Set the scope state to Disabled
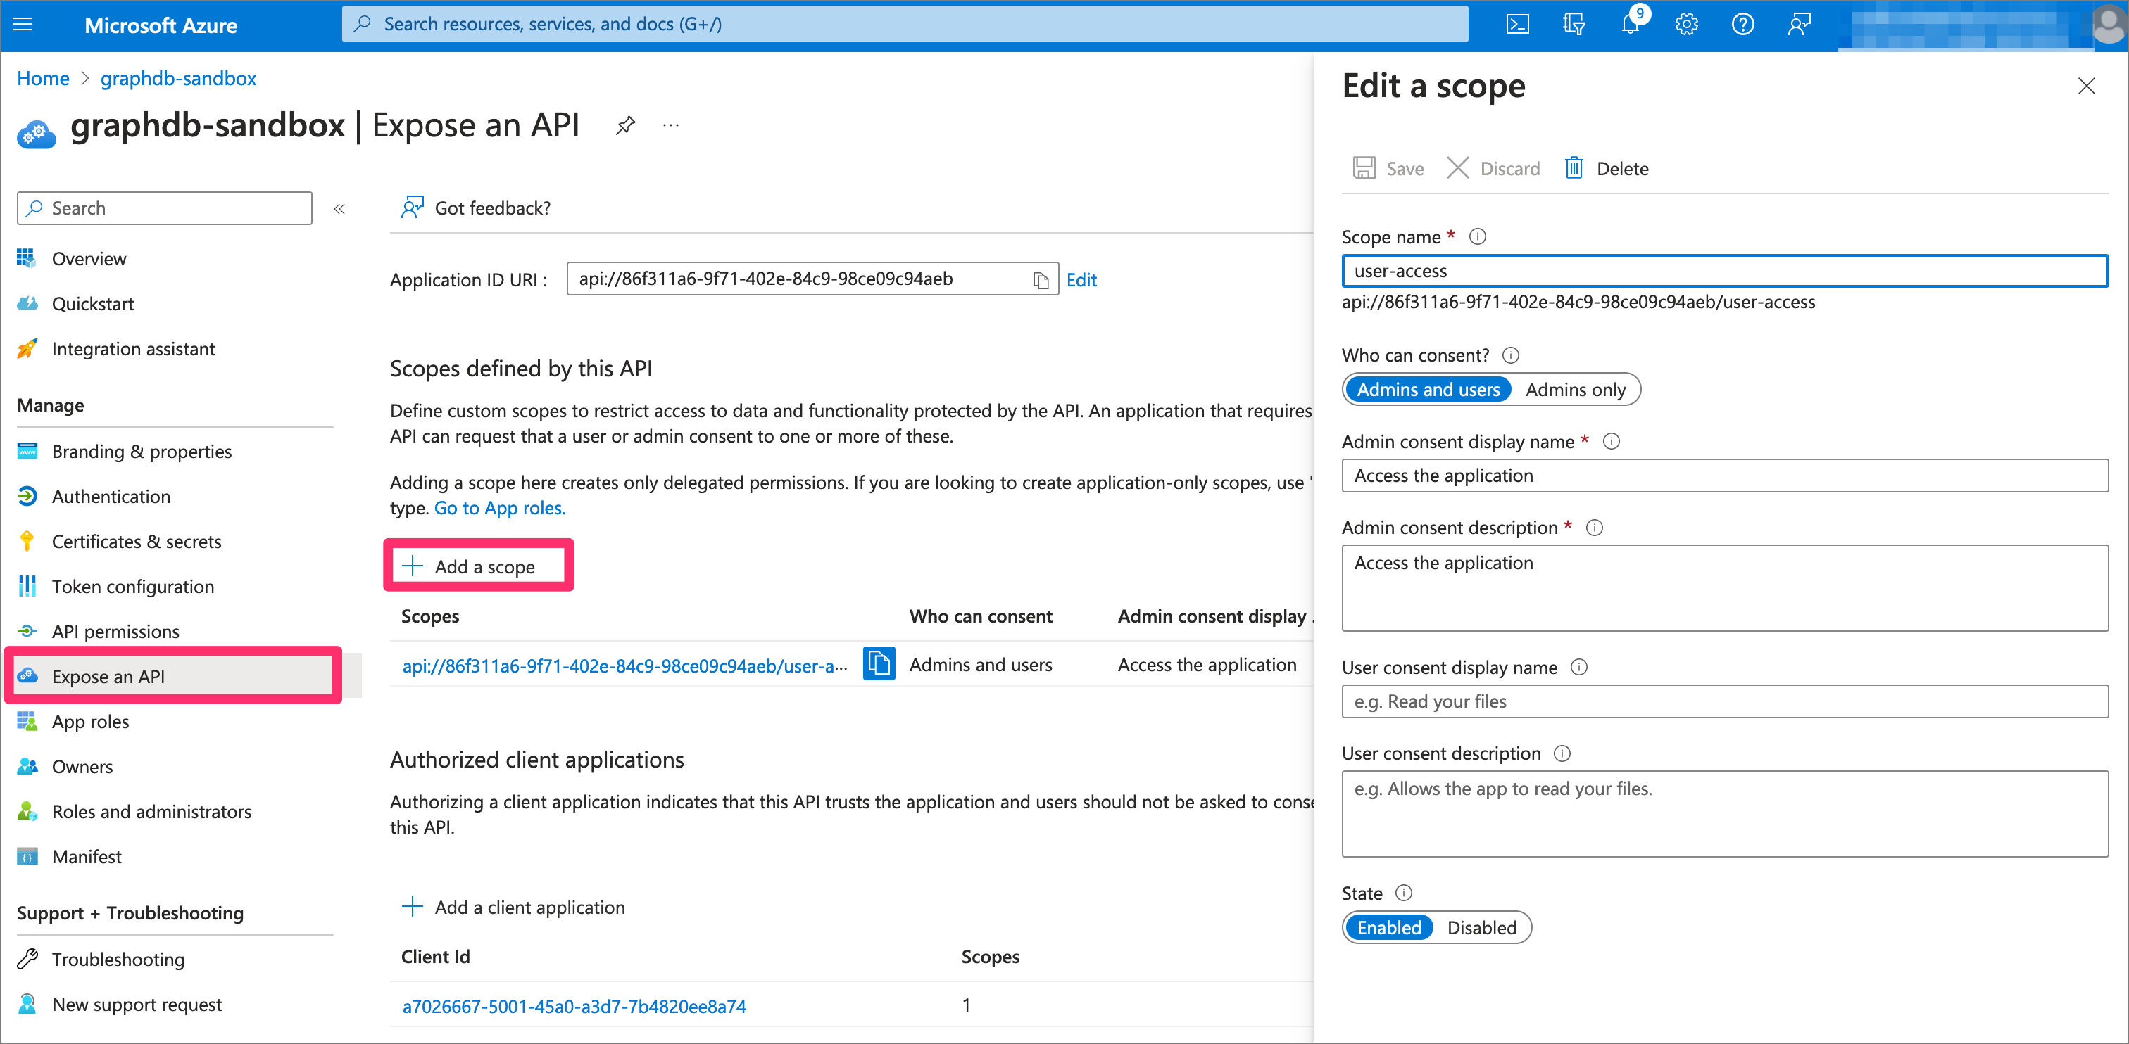The image size is (2129, 1044). click(1482, 927)
